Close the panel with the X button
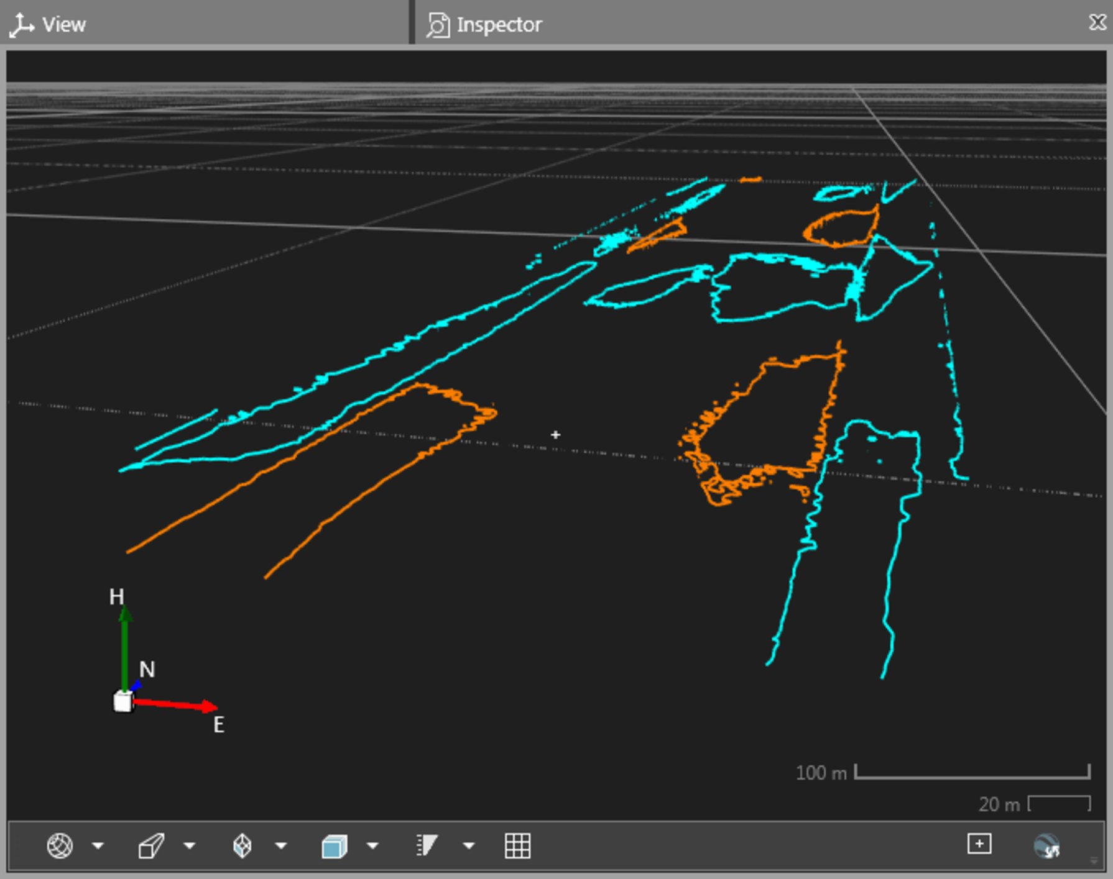Screen dimensions: 1113x879 pyautogui.click(x=1097, y=23)
